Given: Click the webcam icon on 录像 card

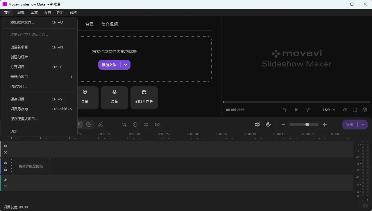Looking at the screenshot, I should [x=85, y=92].
